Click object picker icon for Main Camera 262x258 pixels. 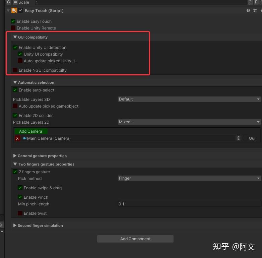pos(239,138)
